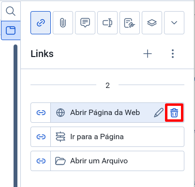Image resolution: width=195 pixels, height=187 pixels.
Task: Open the form fields text-cursor panel
Action: click(107, 23)
